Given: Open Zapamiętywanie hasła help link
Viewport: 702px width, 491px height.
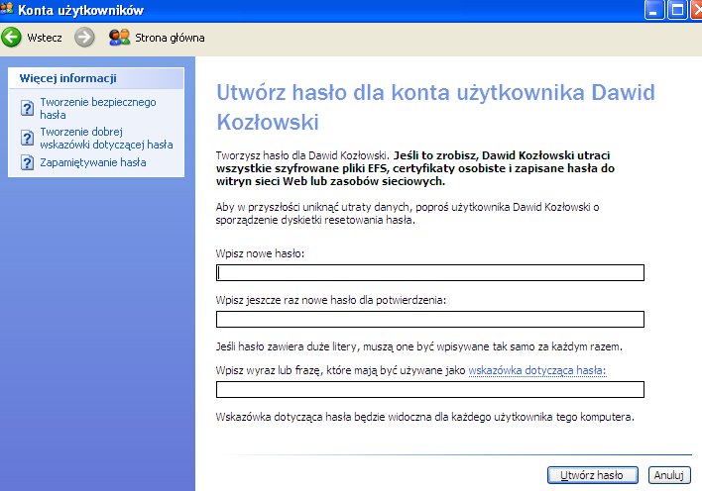Looking at the screenshot, I should [x=93, y=162].
